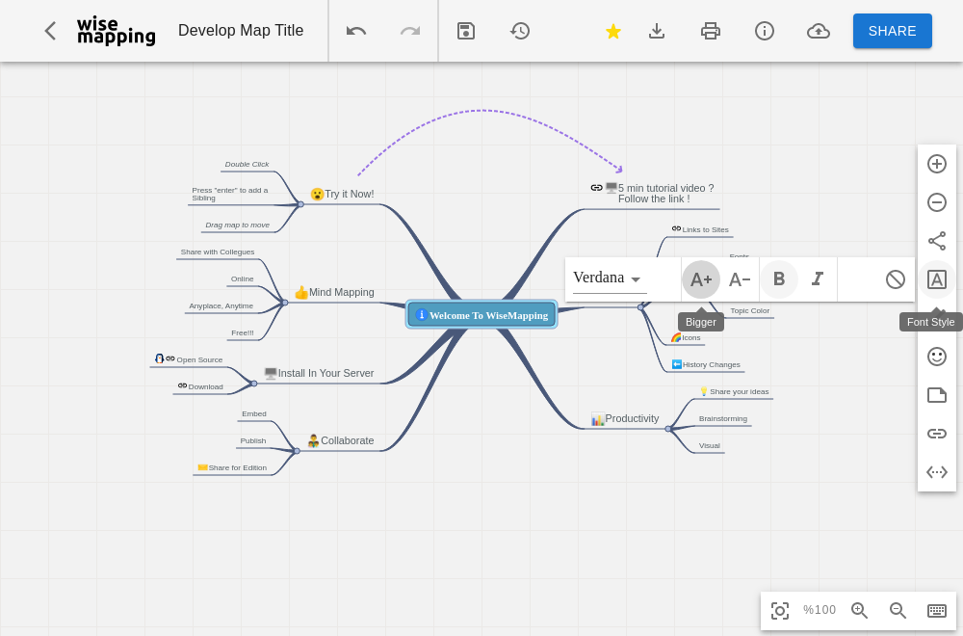This screenshot has width=963, height=636.
Task: Select the Visual subtopic
Action: pos(710,446)
